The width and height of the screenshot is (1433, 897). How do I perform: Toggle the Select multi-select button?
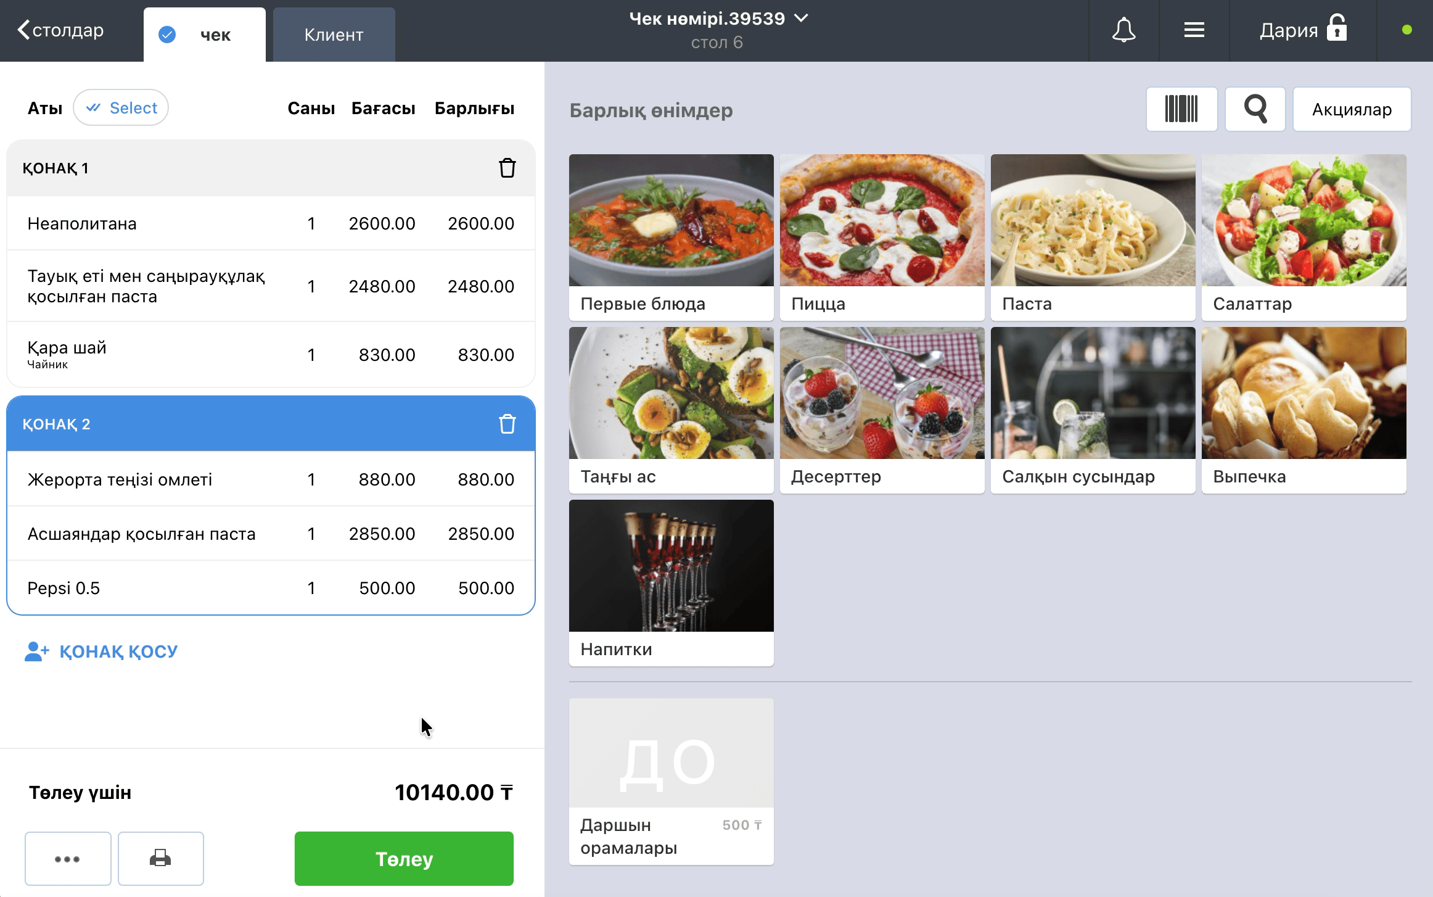[x=121, y=108]
